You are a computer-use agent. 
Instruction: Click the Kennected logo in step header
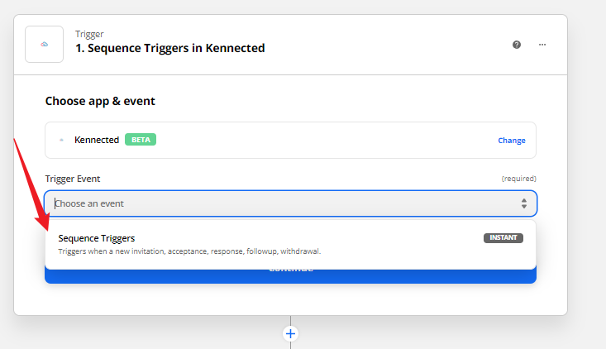[44, 45]
